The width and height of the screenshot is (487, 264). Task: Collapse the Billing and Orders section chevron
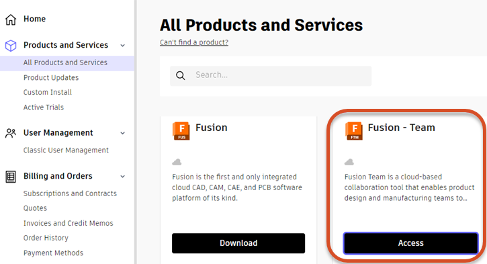[x=123, y=177]
